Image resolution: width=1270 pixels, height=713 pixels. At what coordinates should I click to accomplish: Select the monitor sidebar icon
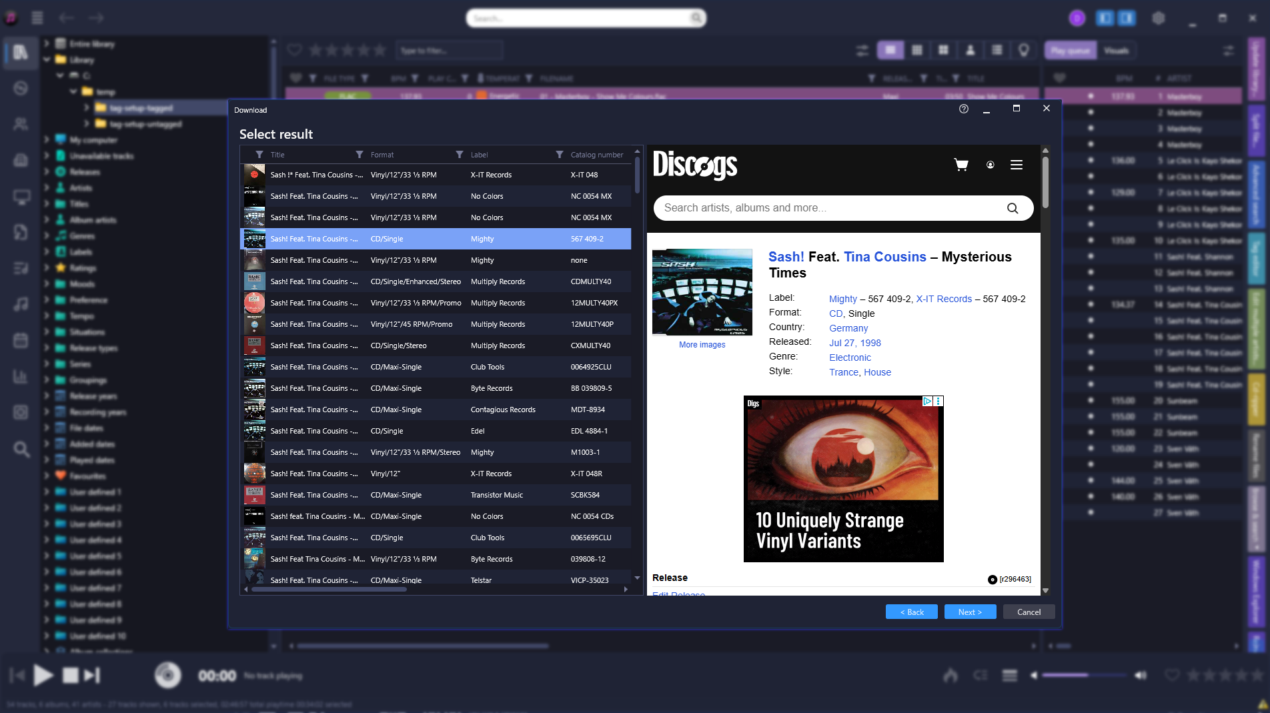point(21,197)
